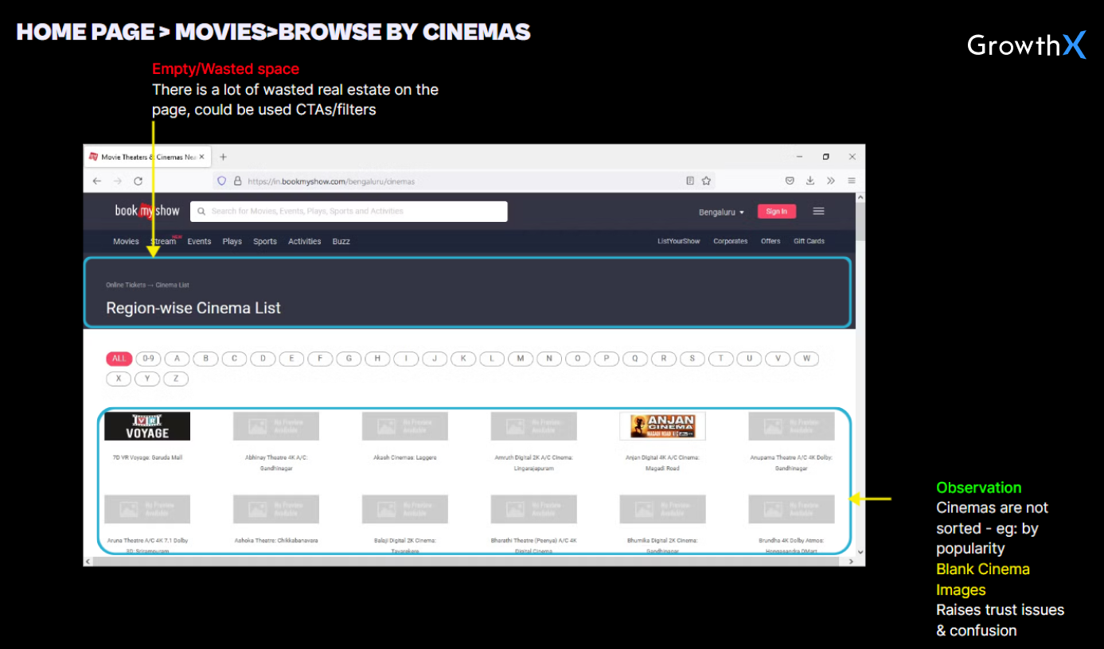The width and height of the screenshot is (1104, 649).
Task: Click the BookMyShow logo
Action: click(147, 211)
